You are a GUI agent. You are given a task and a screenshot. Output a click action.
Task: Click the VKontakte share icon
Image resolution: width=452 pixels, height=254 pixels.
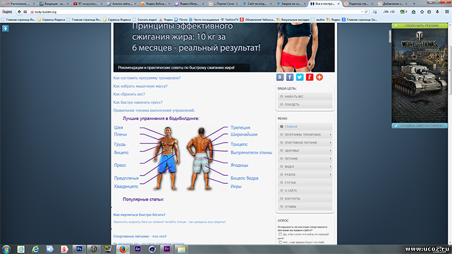pyautogui.click(x=280, y=77)
